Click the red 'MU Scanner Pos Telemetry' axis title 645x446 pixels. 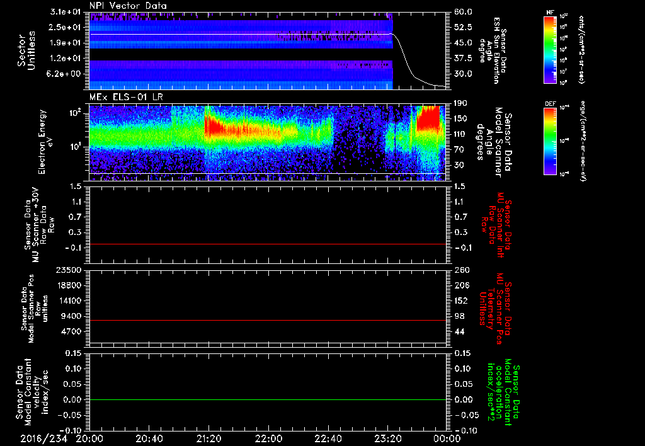click(496, 309)
